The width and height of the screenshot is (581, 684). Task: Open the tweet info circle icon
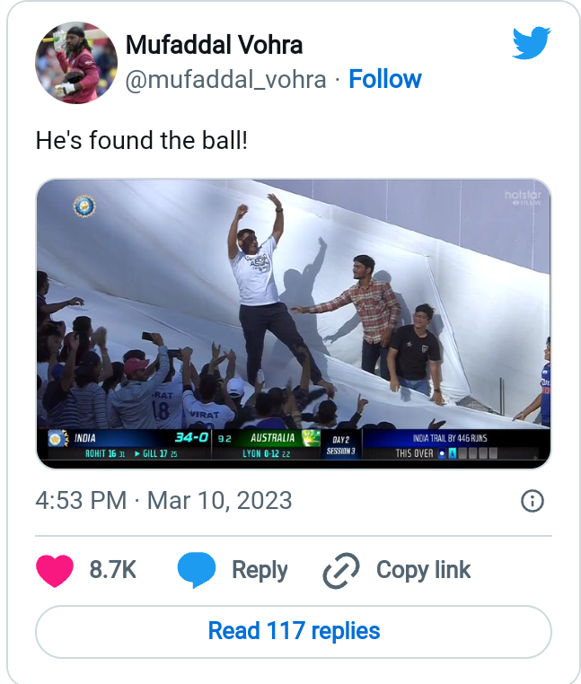[533, 501]
